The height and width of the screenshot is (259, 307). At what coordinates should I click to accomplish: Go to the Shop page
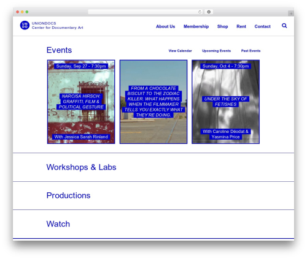(x=222, y=26)
